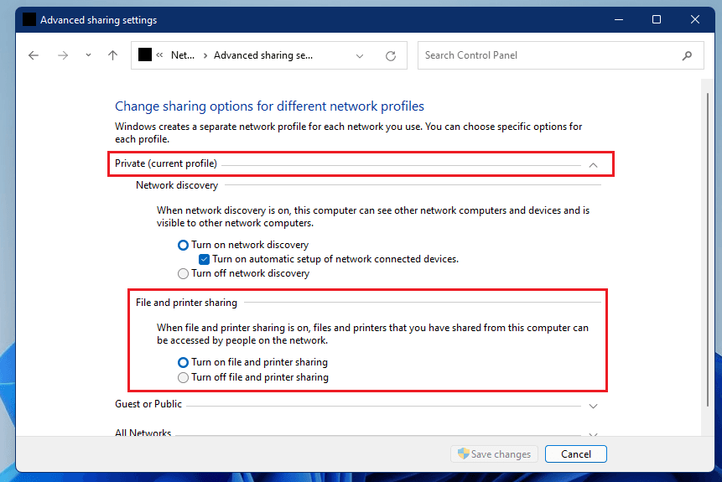The image size is (722, 482).
Task: Open the Recent locations dropdown arrow
Action: point(88,55)
